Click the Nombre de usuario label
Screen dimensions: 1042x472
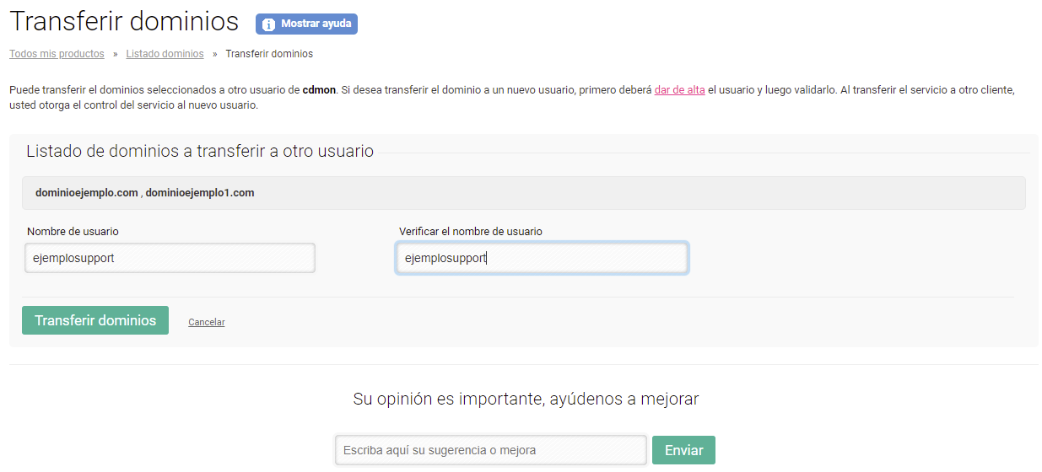point(73,231)
